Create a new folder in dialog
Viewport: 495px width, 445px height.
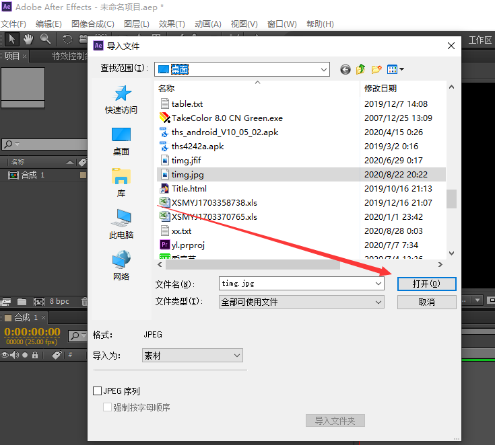click(376, 69)
